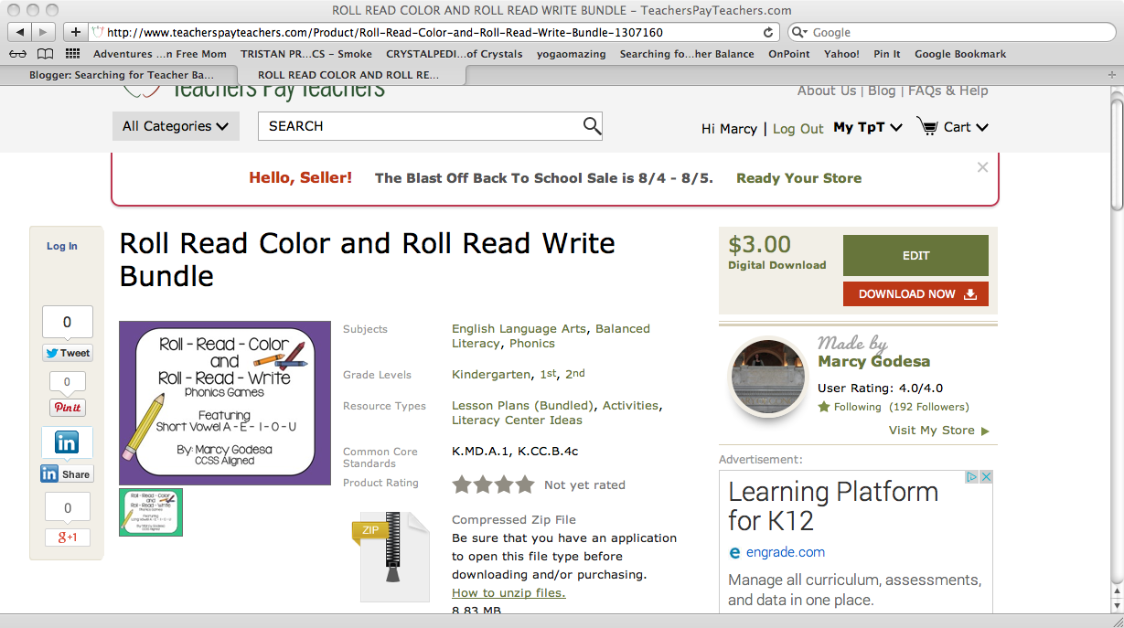Click the Google +1 button
The height and width of the screenshot is (628, 1124).
click(x=68, y=538)
